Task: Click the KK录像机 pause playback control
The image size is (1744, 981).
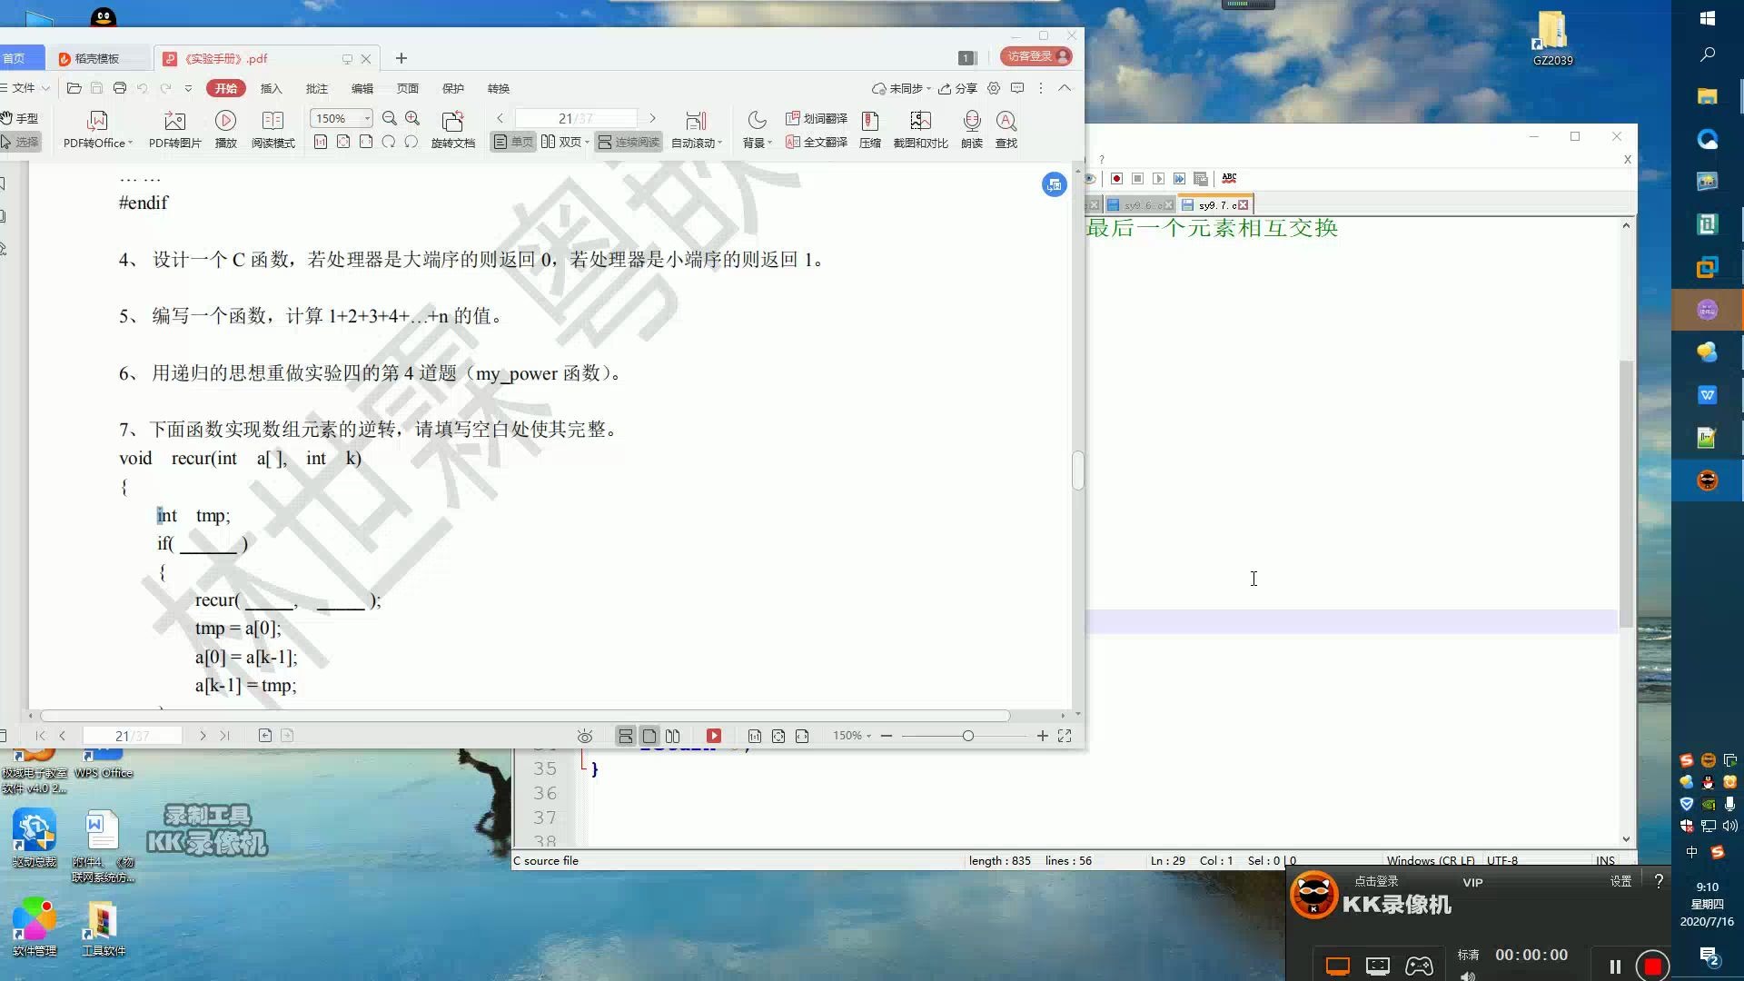Action: coord(1614,966)
